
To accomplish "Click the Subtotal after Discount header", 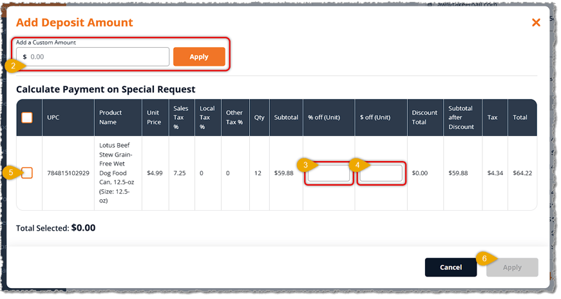I will click(461, 117).
